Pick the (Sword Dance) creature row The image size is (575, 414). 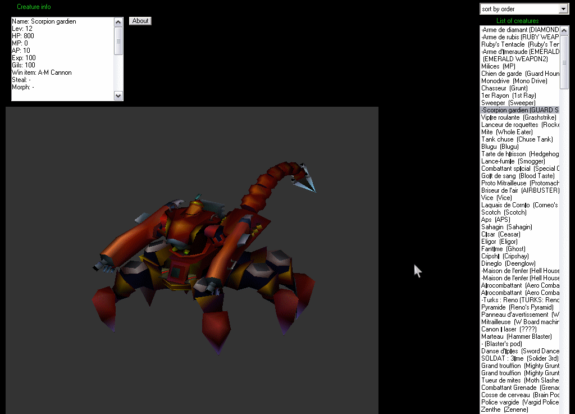pos(520,351)
